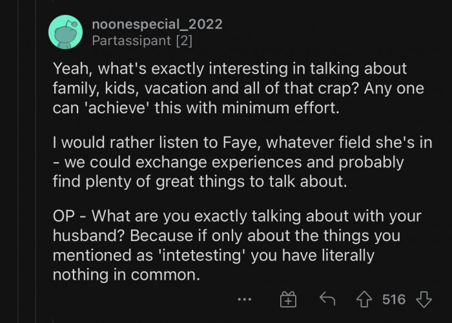Open the three-dot more options menu
452x323 pixels.
coord(244,299)
